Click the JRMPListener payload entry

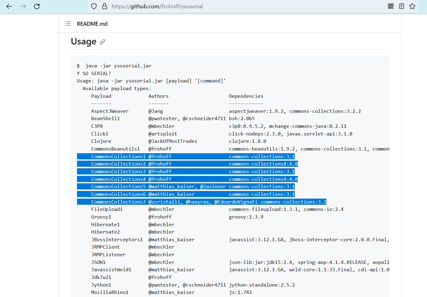108,255
